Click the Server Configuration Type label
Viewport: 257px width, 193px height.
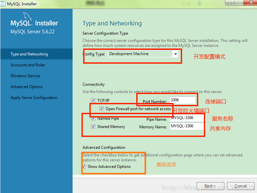tap(105, 33)
